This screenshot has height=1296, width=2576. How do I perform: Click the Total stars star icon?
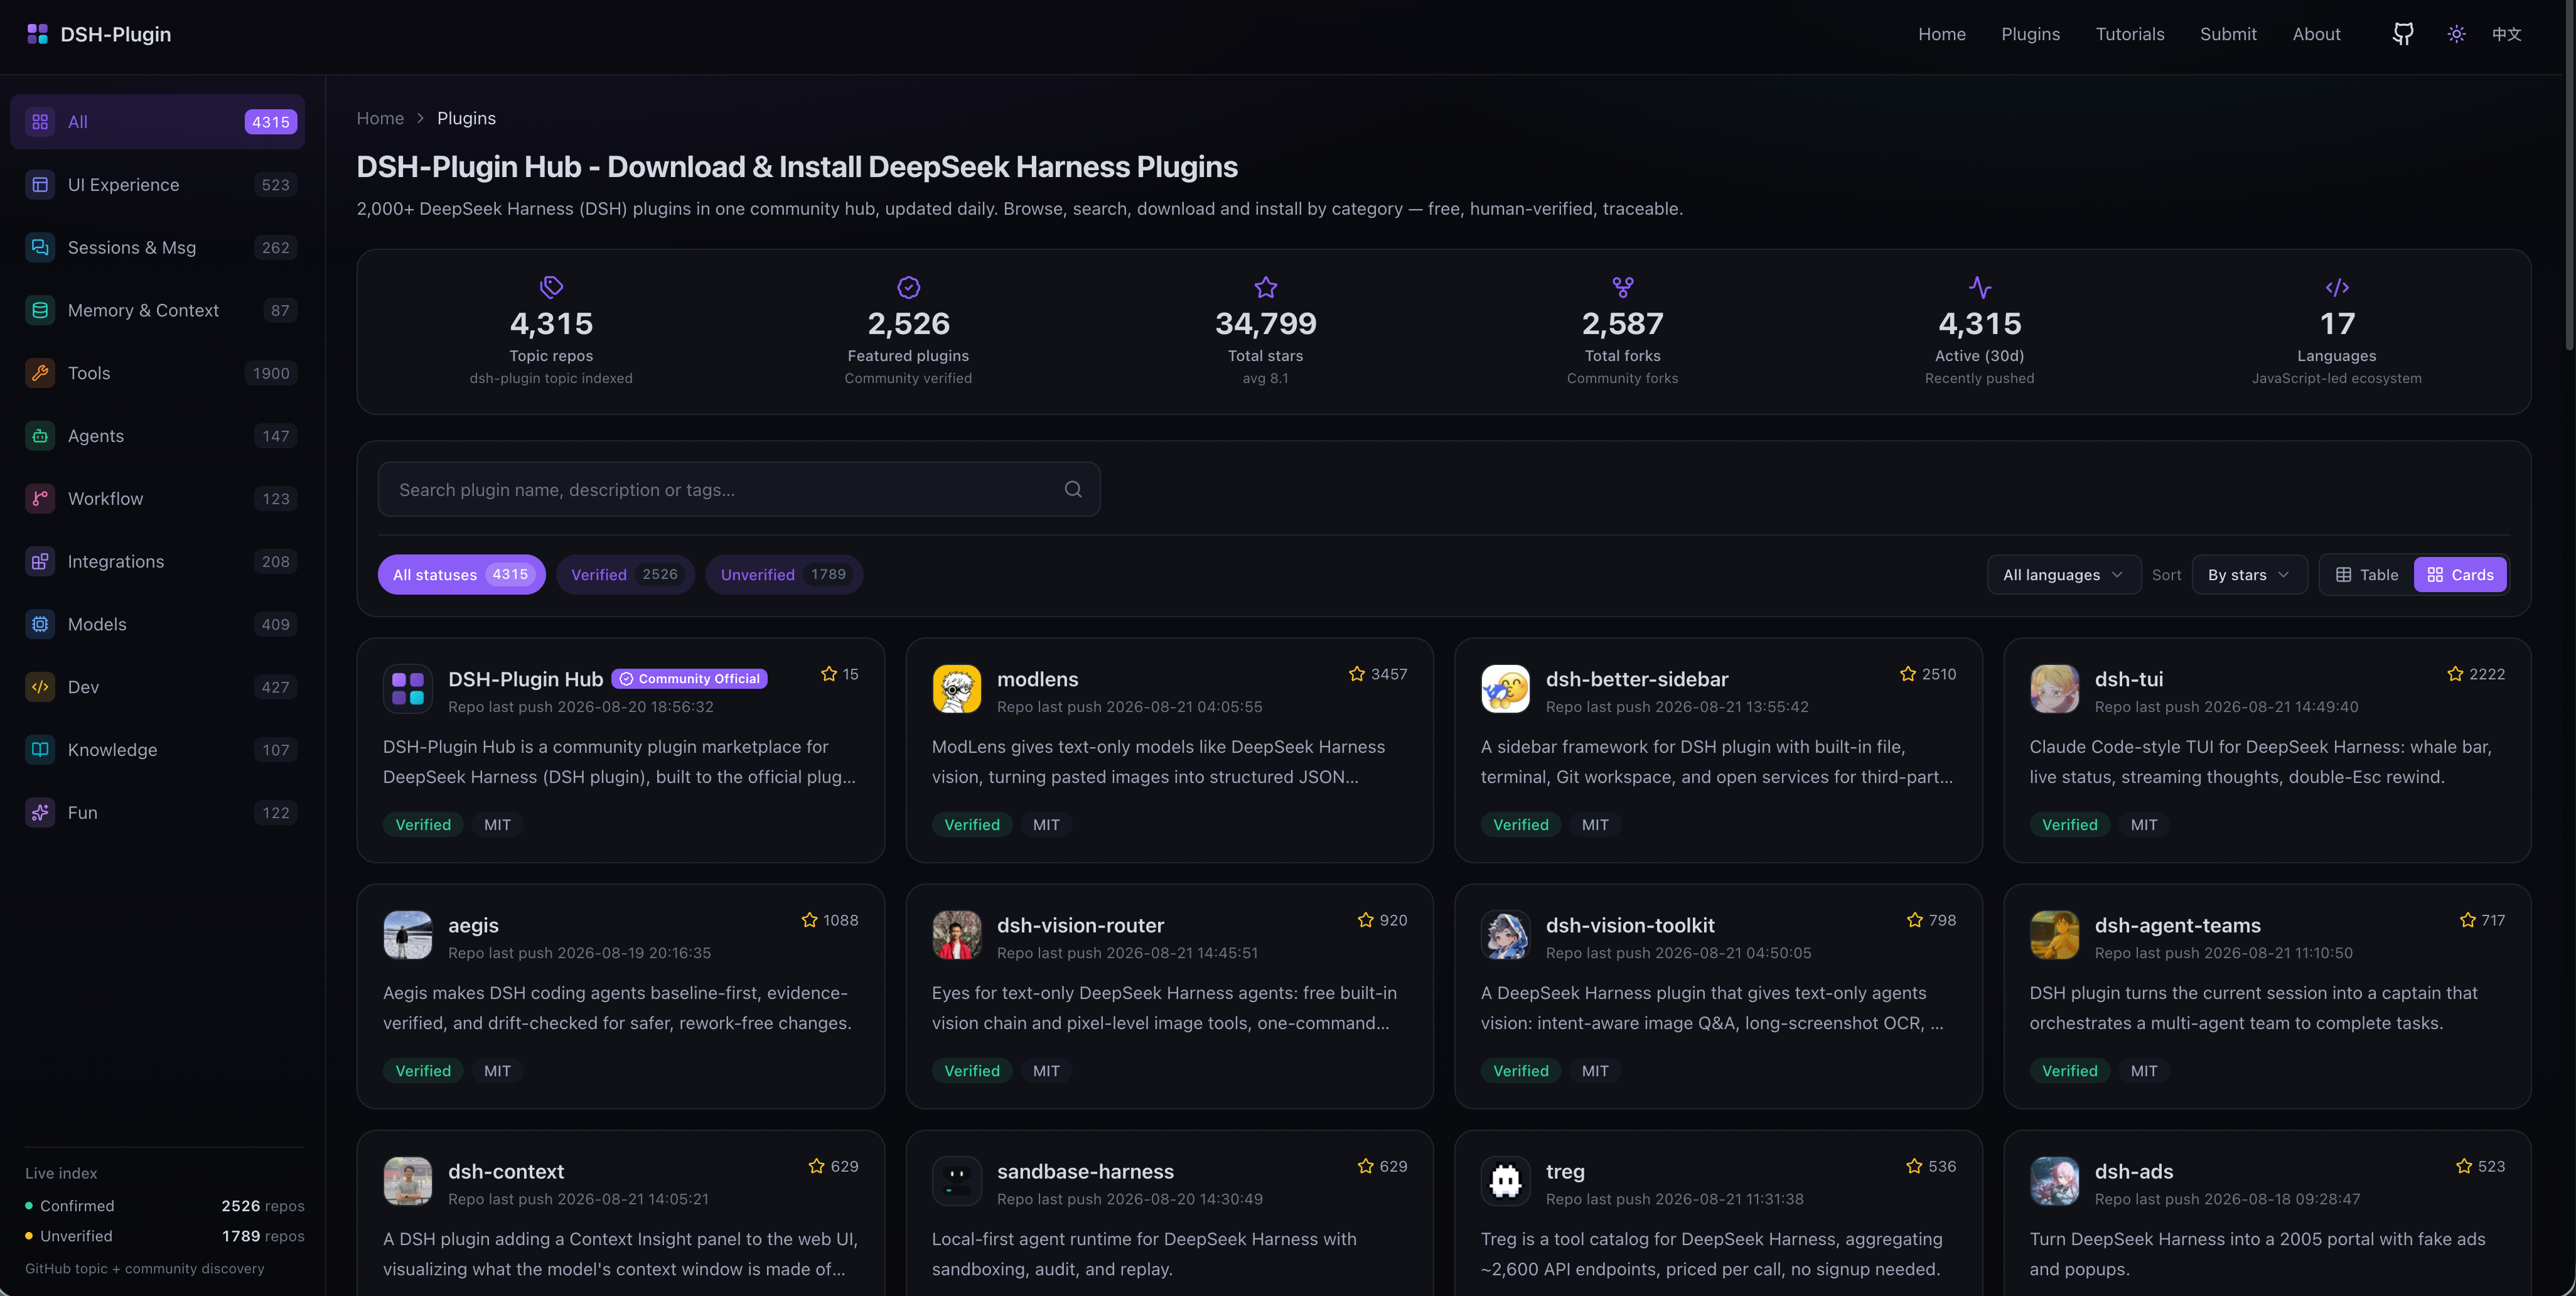[1266, 288]
